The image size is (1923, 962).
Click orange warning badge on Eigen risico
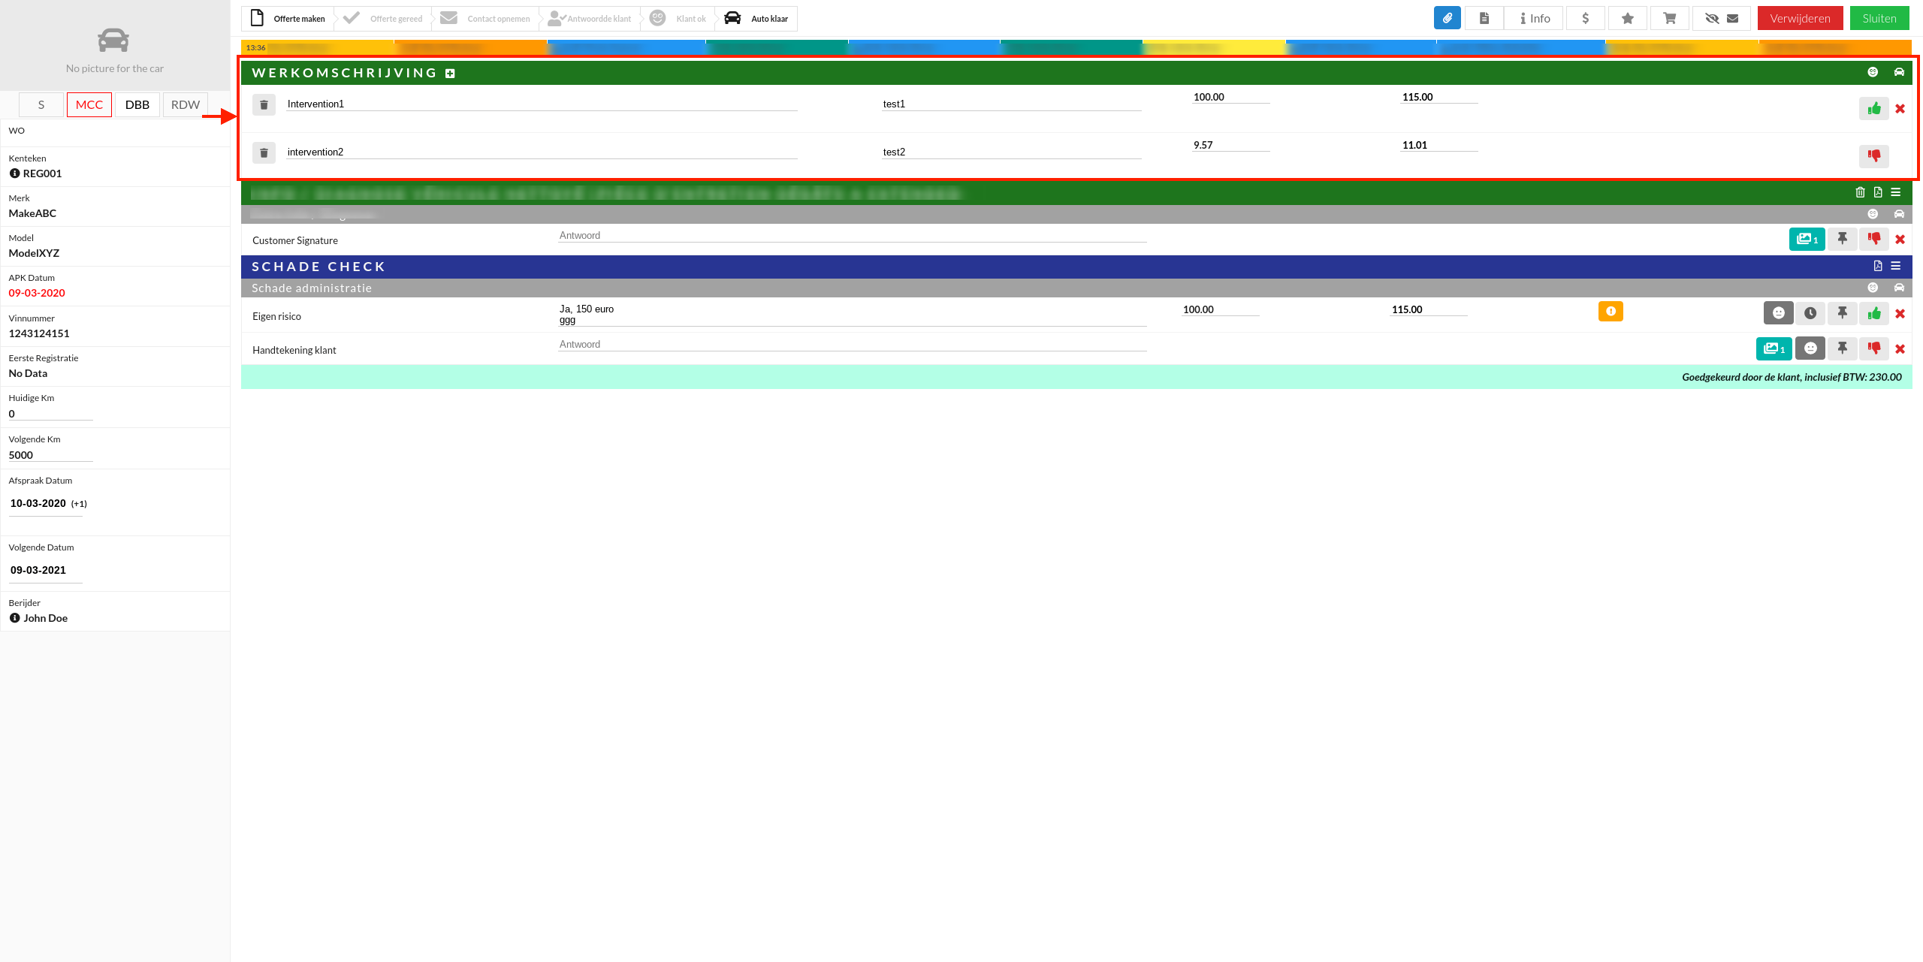click(x=1611, y=311)
